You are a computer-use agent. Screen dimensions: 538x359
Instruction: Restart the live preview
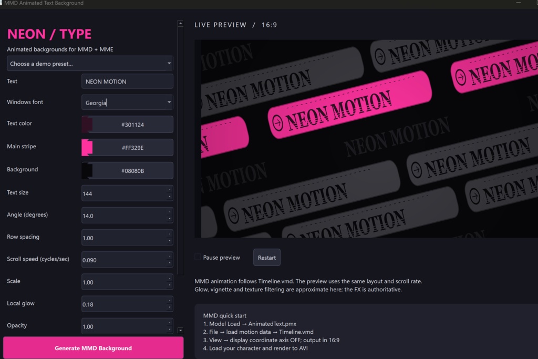coord(266,258)
